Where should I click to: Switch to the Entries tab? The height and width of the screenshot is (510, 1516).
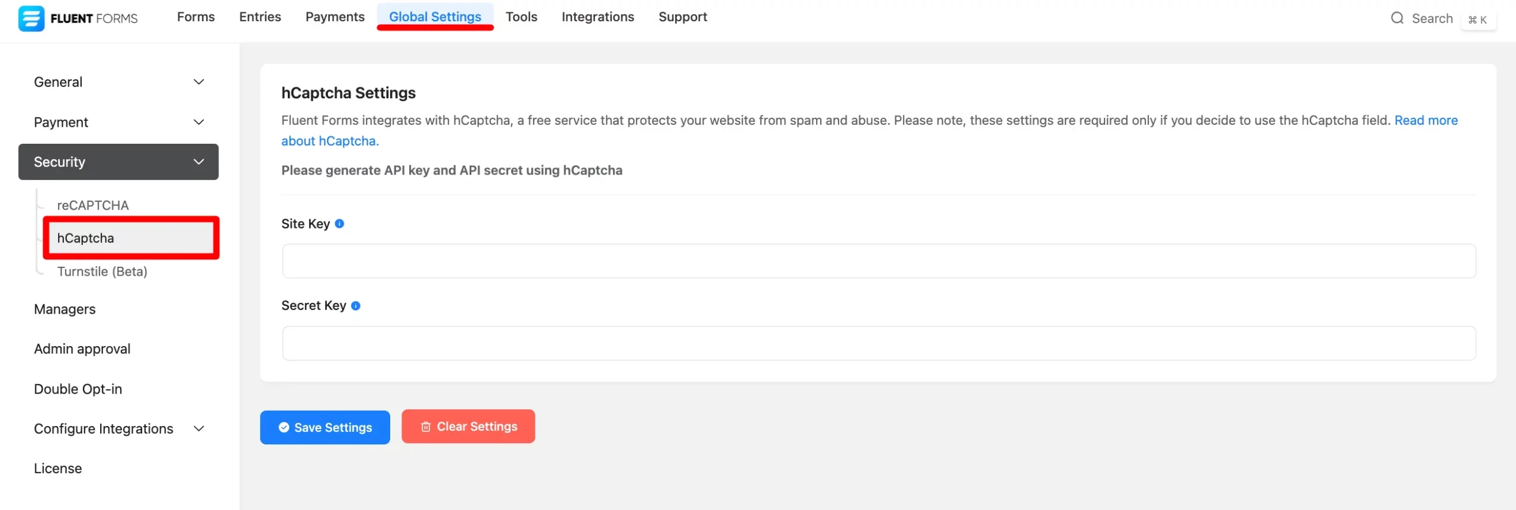[260, 17]
